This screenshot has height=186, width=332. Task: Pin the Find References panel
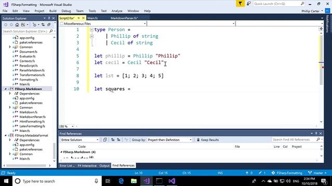(x=316, y=133)
